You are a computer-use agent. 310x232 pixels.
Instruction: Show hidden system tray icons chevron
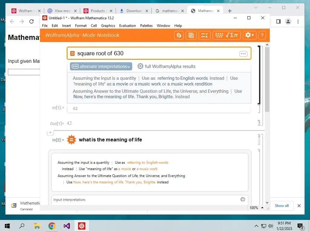(256, 226)
